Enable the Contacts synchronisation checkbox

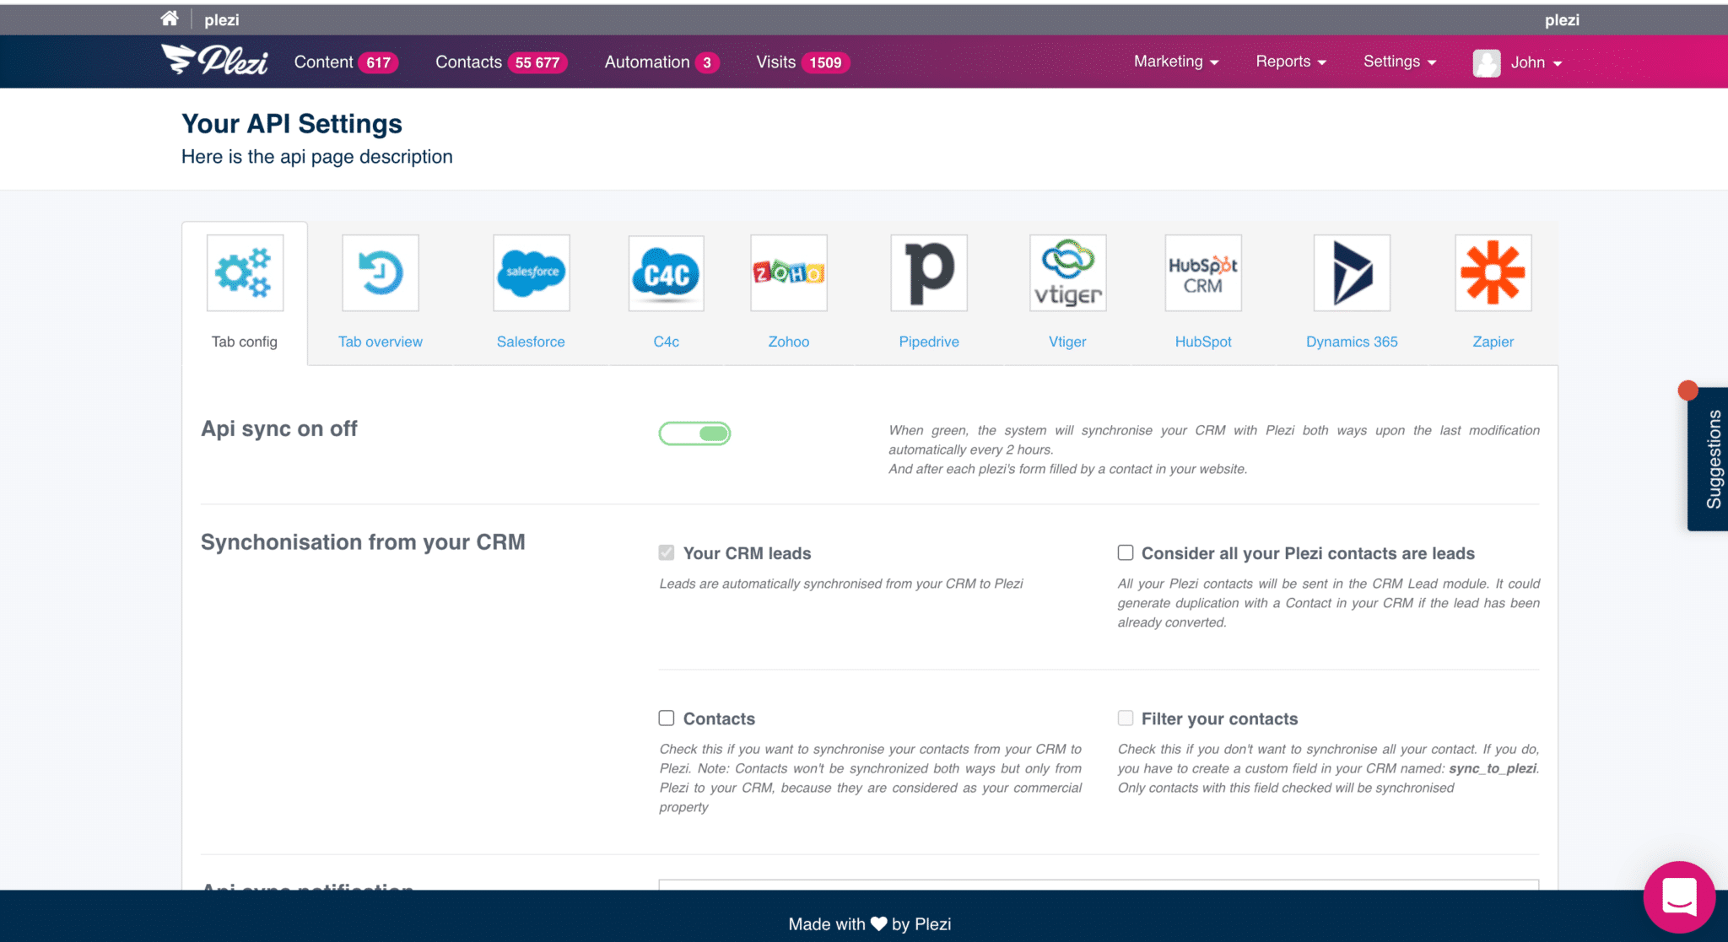tap(667, 718)
